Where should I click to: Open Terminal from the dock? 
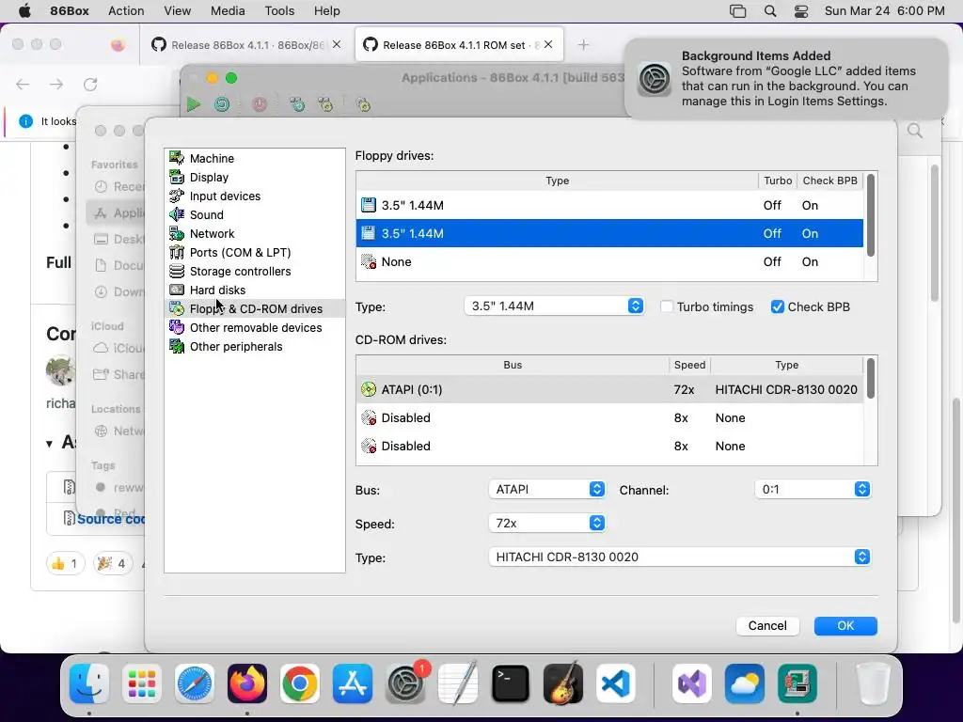click(x=511, y=683)
